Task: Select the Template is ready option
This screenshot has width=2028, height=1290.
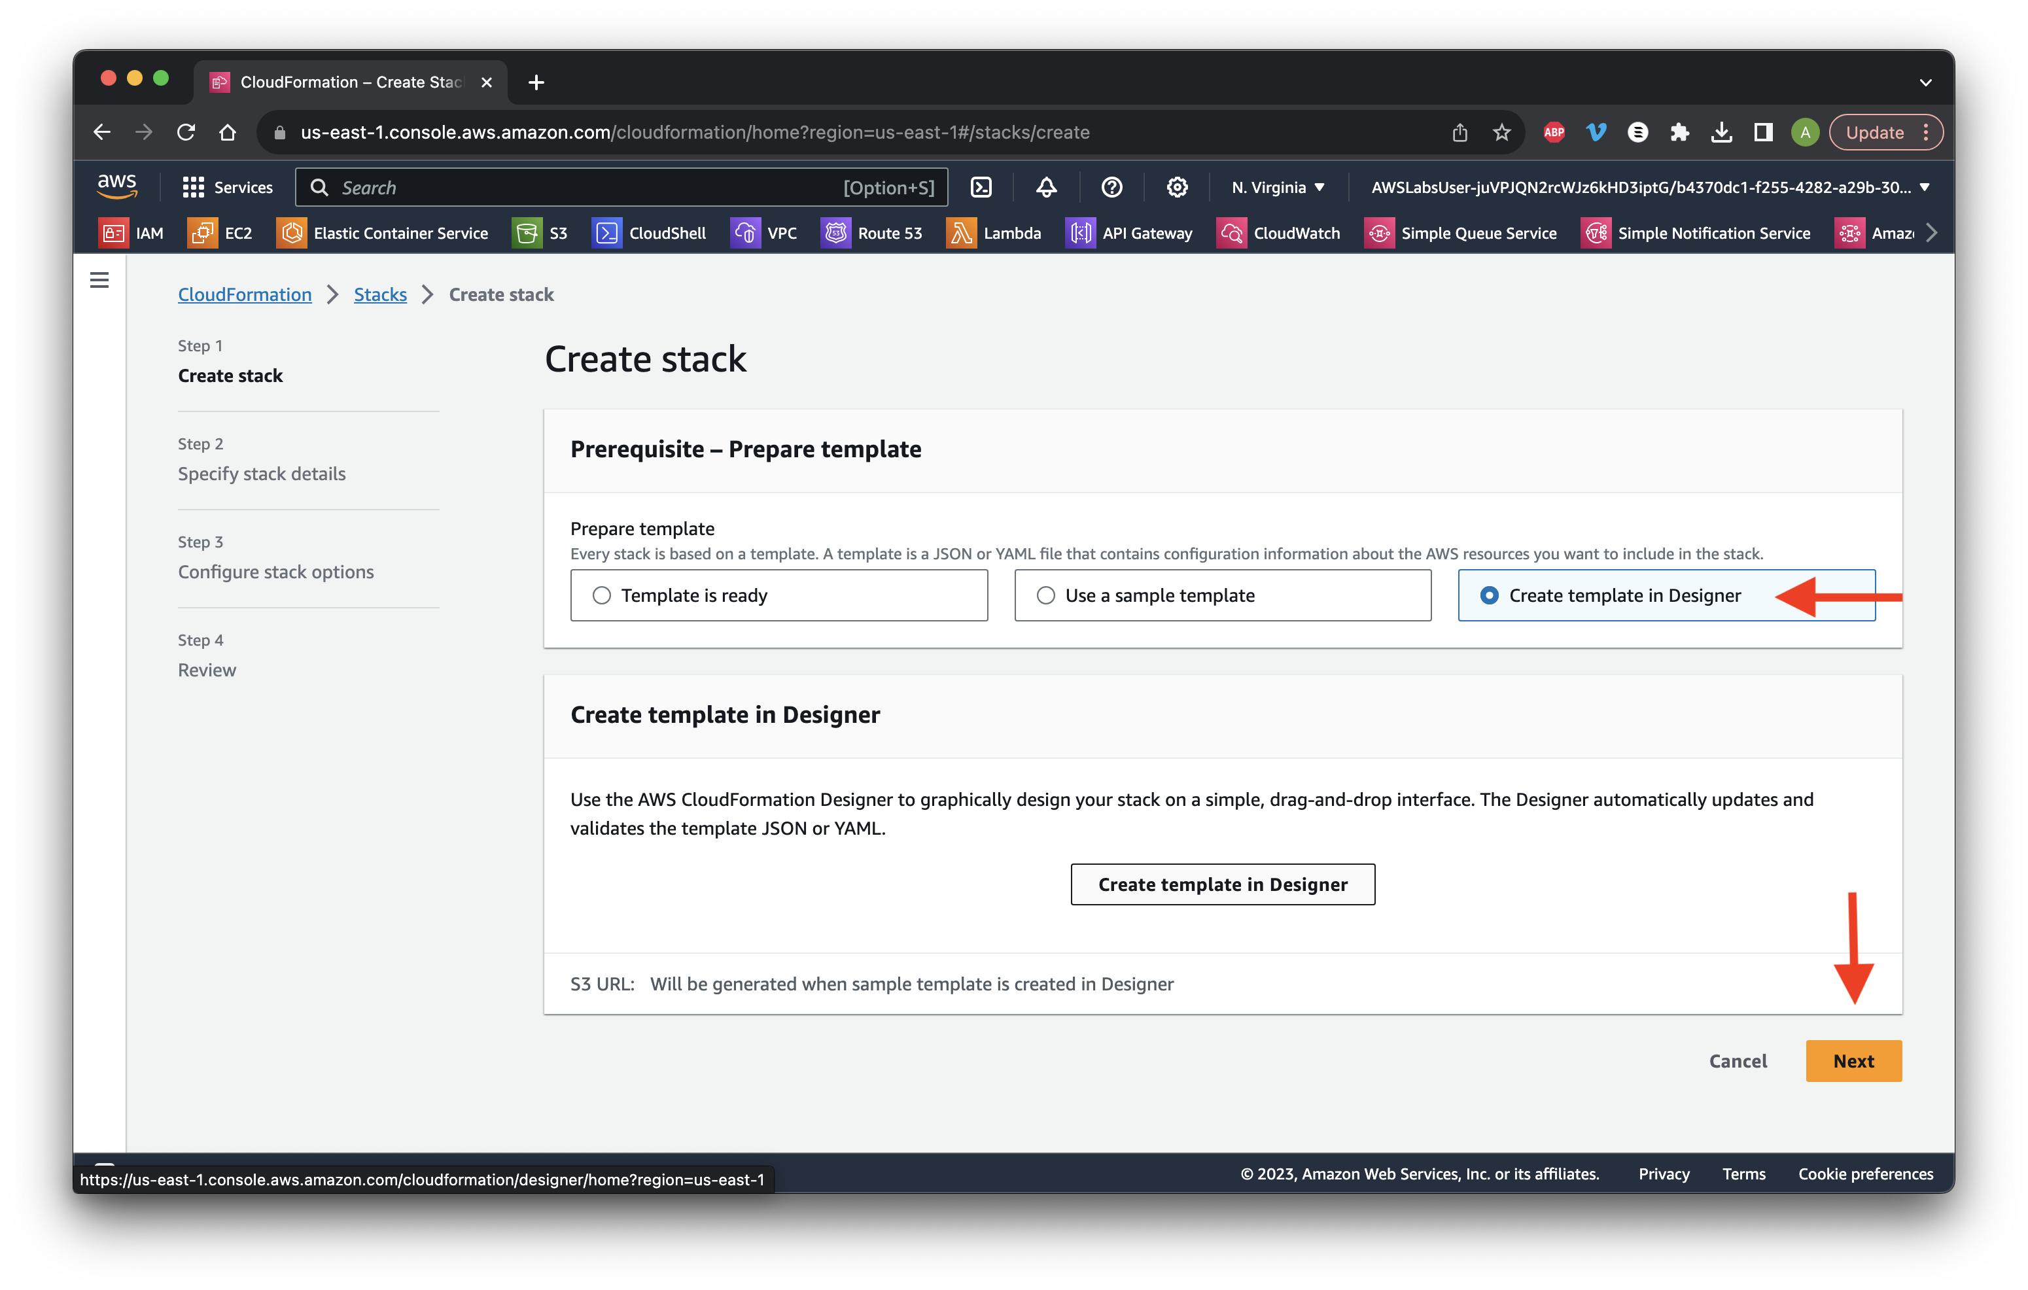Action: click(x=779, y=595)
